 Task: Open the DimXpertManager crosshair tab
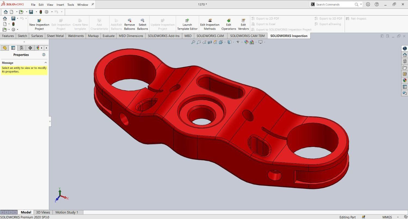coord(30,48)
